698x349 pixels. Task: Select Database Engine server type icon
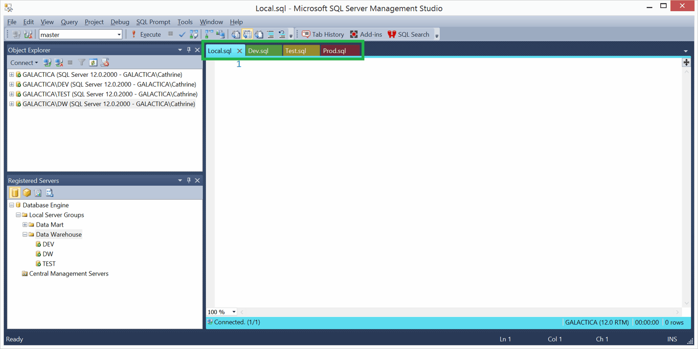(15, 193)
